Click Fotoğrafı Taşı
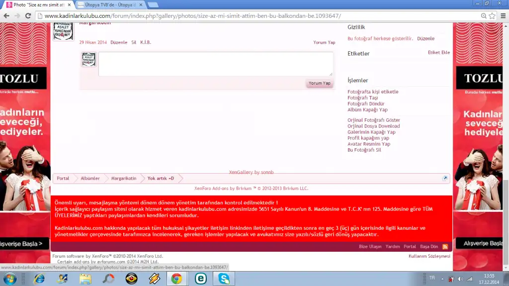This screenshot has height=286, width=509. pyautogui.click(x=362, y=97)
